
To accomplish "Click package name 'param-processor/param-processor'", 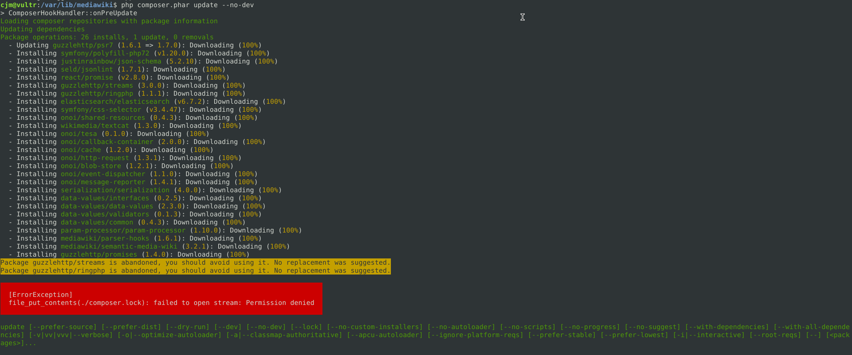I will pos(123,230).
